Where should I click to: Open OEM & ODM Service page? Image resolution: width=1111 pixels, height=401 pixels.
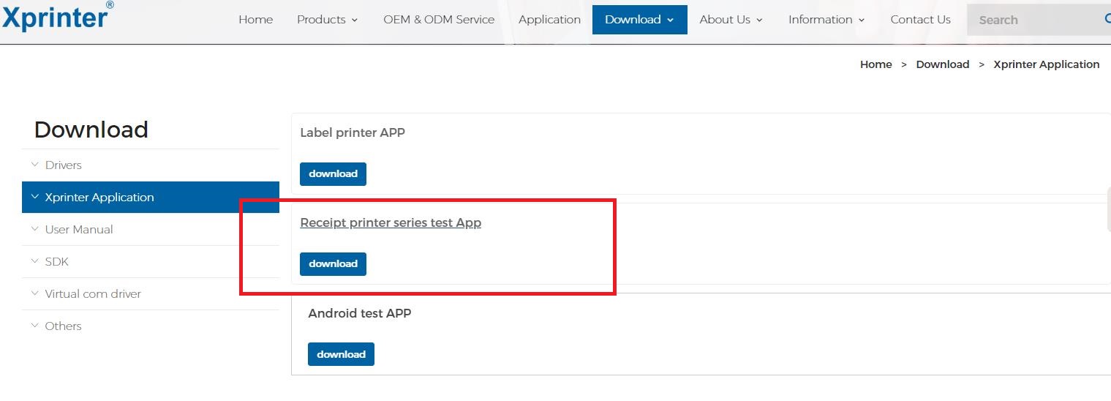pyautogui.click(x=439, y=20)
